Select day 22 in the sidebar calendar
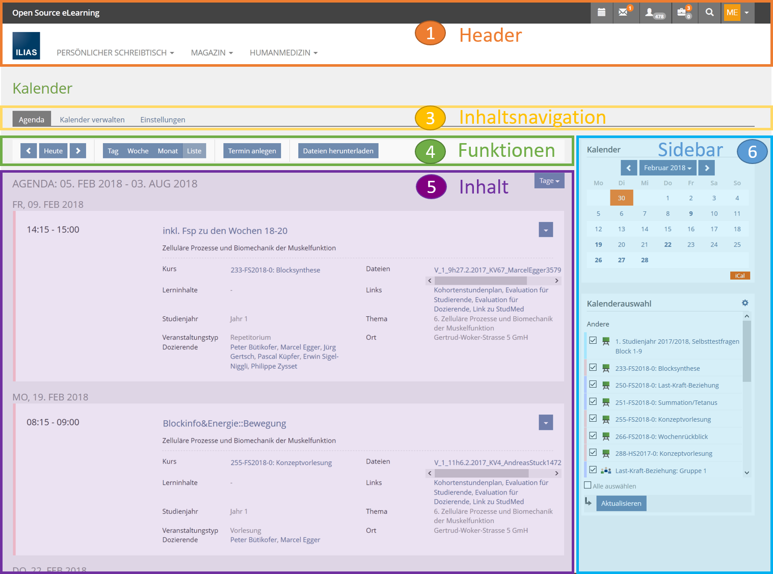 click(x=668, y=244)
